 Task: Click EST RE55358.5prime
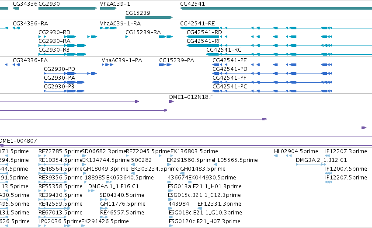click(60, 186)
